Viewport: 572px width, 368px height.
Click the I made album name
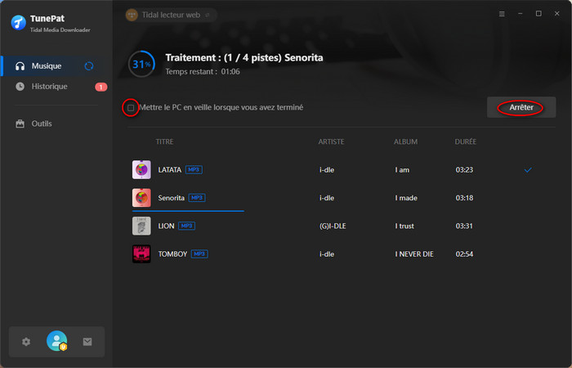click(x=406, y=198)
